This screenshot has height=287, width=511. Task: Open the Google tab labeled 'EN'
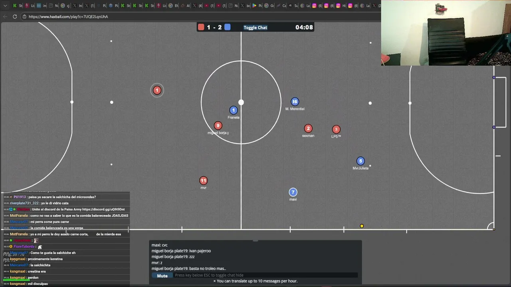tap(174, 6)
